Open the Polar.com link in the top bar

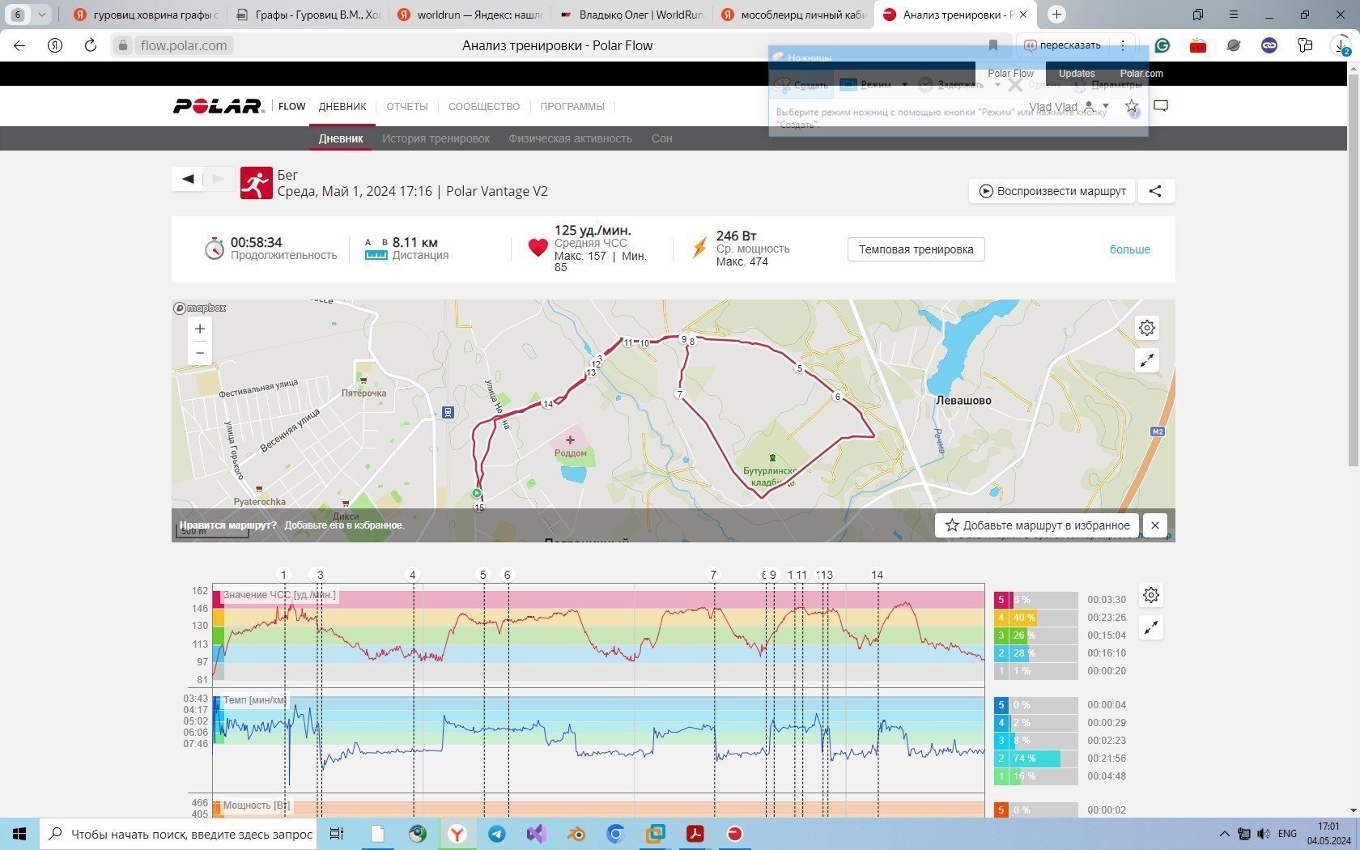click(x=1141, y=74)
